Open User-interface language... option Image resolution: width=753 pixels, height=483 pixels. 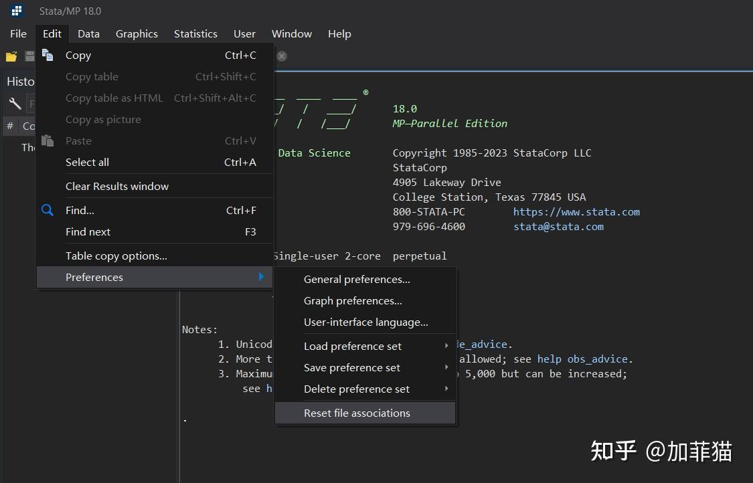pos(365,322)
